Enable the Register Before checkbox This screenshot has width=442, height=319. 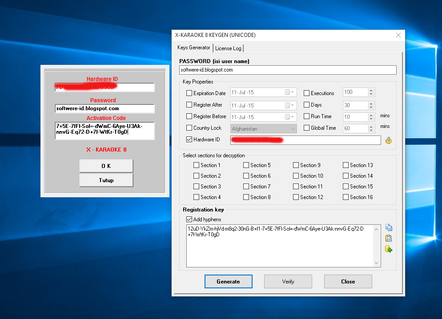(189, 116)
